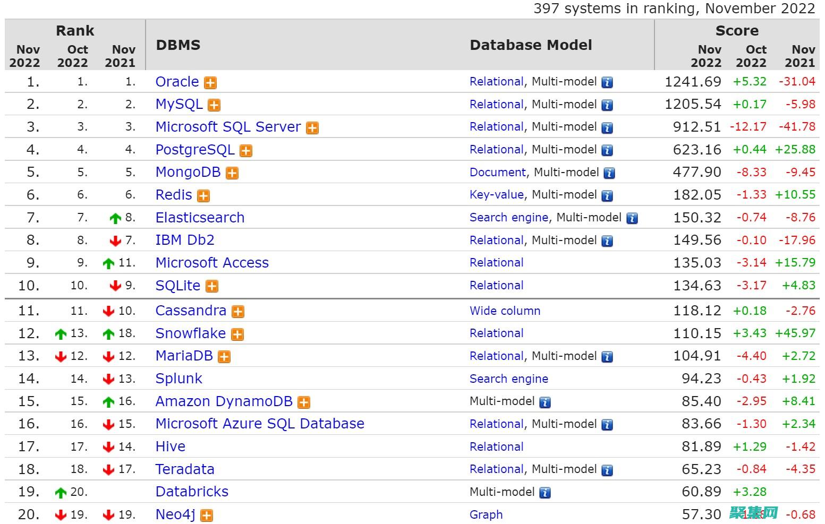The image size is (825, 524).
Task: View Databricks multi-model info icon
Action: coord(544,492)
